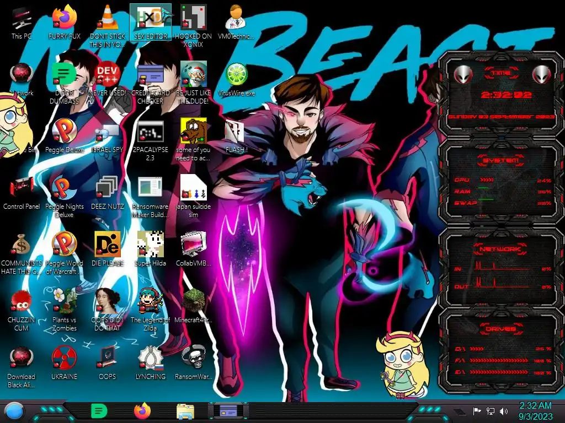Image resolution: width=565 pixels, height=423 pixels.
Task: Open the OOPS headset shortcut
Action: point(108,364)
